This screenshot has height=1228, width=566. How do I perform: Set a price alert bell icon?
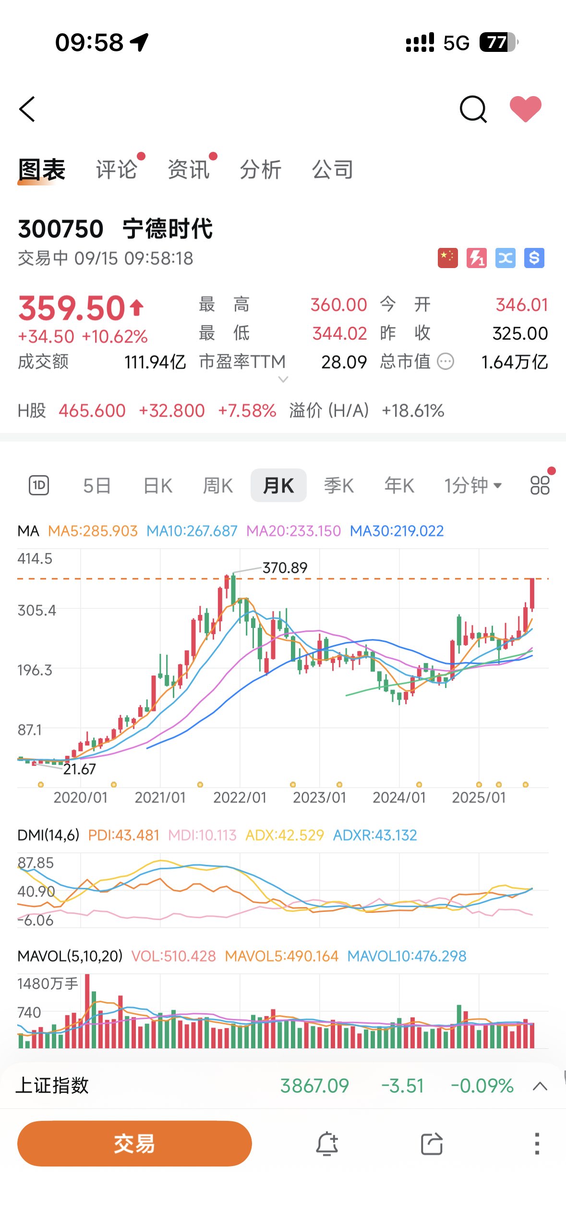327,1143
